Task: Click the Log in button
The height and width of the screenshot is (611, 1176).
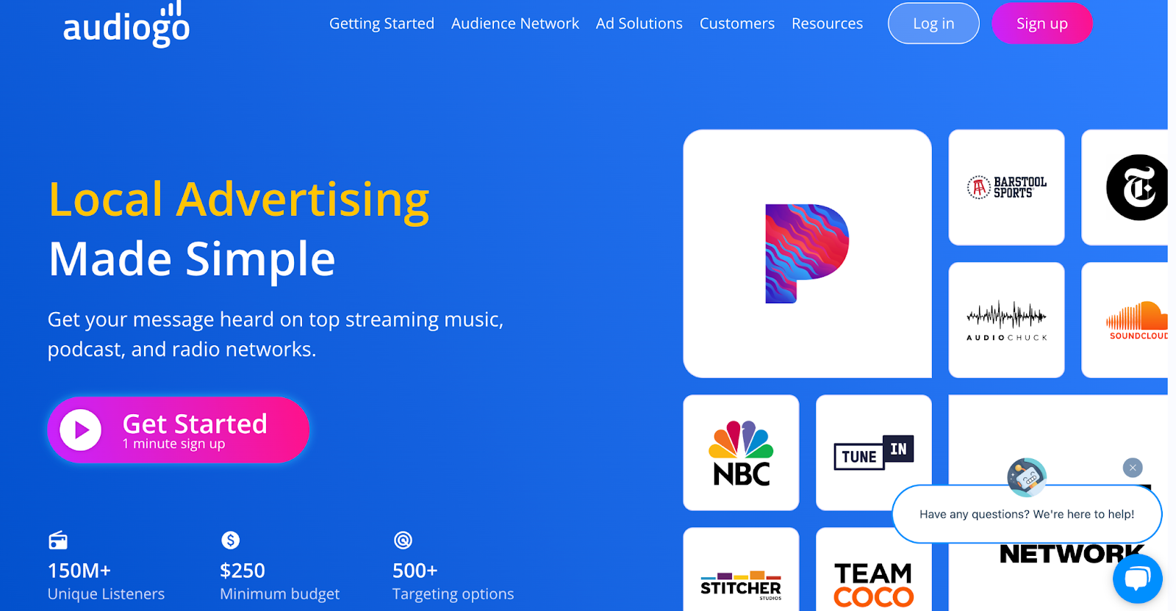Action: (933, 23)
